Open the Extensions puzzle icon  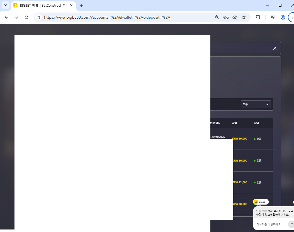258,17
